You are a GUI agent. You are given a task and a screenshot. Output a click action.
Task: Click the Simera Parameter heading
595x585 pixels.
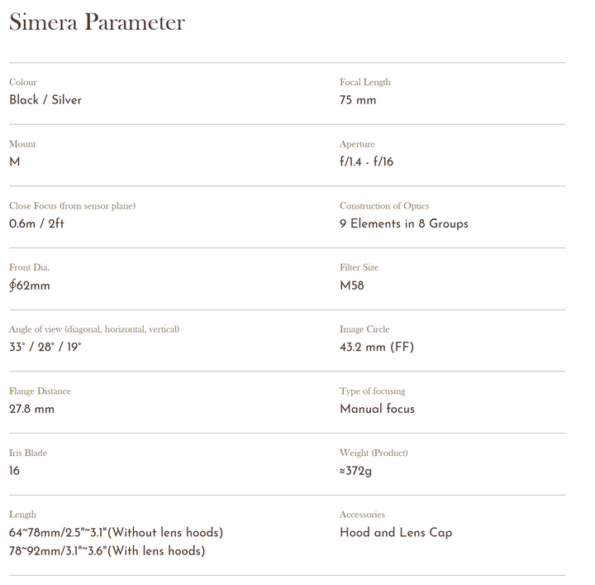(x=97, y=22)
